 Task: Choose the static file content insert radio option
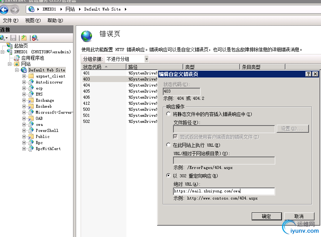pos(168,113)
